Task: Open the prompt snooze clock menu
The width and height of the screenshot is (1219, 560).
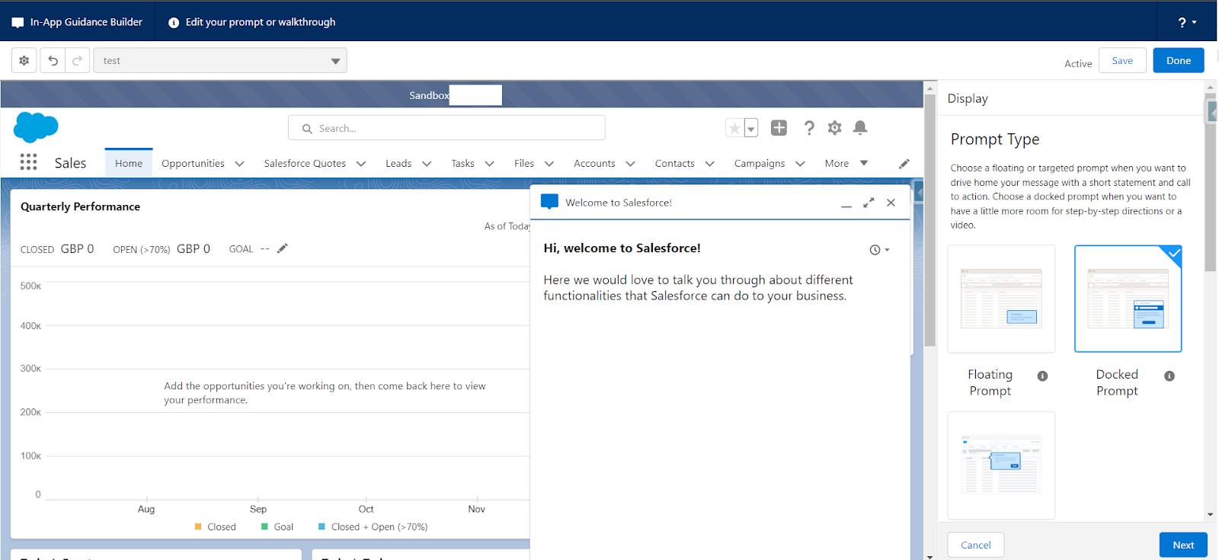Action: click(x=879, y=250)
